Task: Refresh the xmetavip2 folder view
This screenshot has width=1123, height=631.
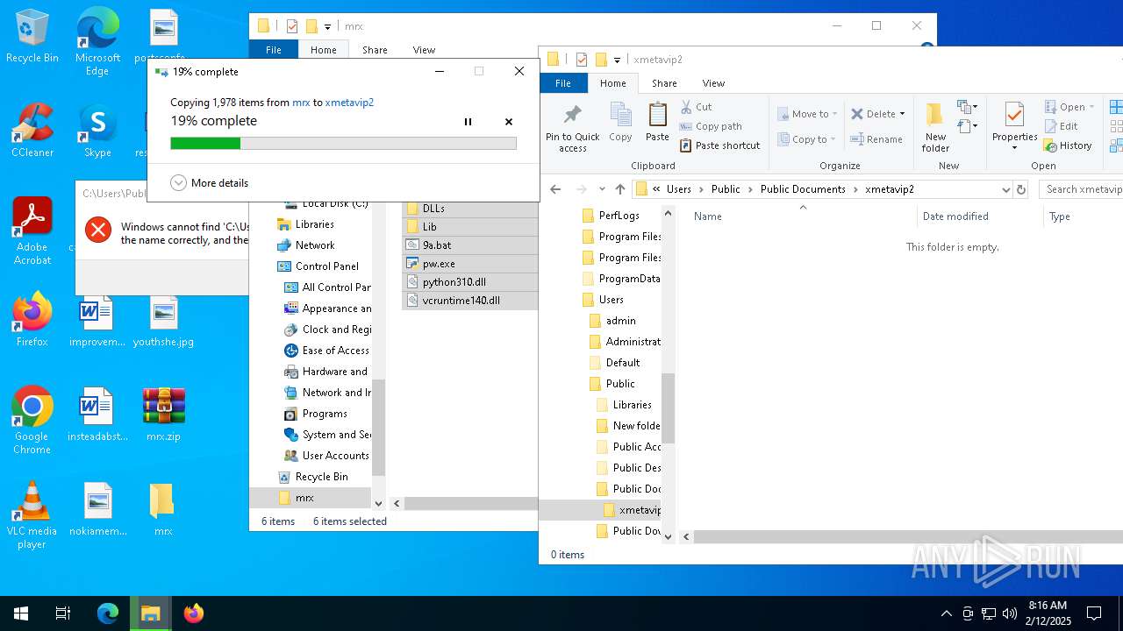Action: (1020, 189)
